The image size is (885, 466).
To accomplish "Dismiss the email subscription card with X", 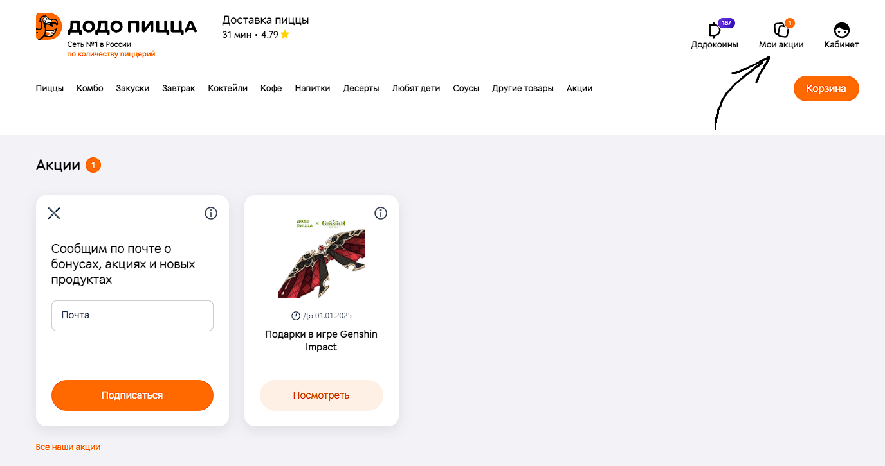I will pyautogui.click(x=54, y=213).
